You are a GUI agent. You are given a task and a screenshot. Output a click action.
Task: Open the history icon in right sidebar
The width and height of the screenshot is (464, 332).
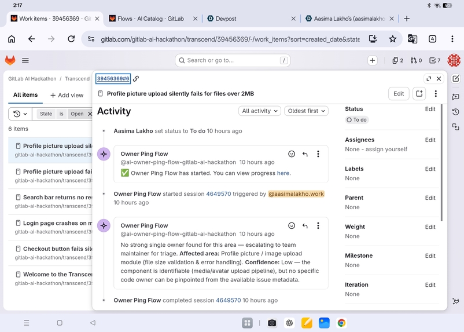[x=456, y=112]
